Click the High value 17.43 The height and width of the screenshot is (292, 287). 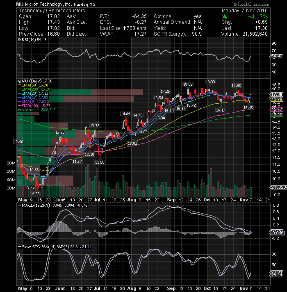click(x=53, y=22)
